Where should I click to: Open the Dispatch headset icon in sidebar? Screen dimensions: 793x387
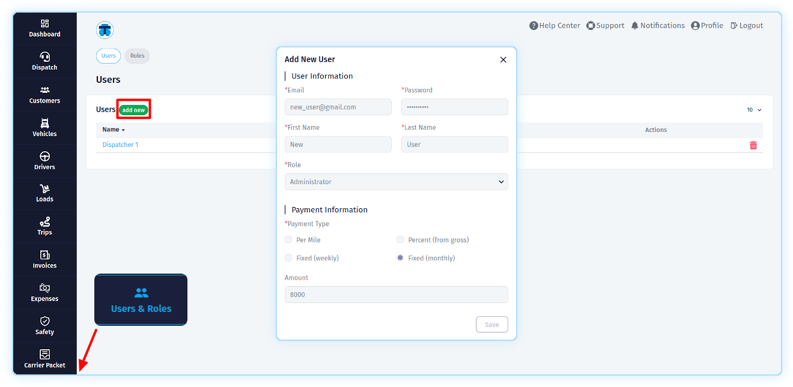[x=44, y=57]
